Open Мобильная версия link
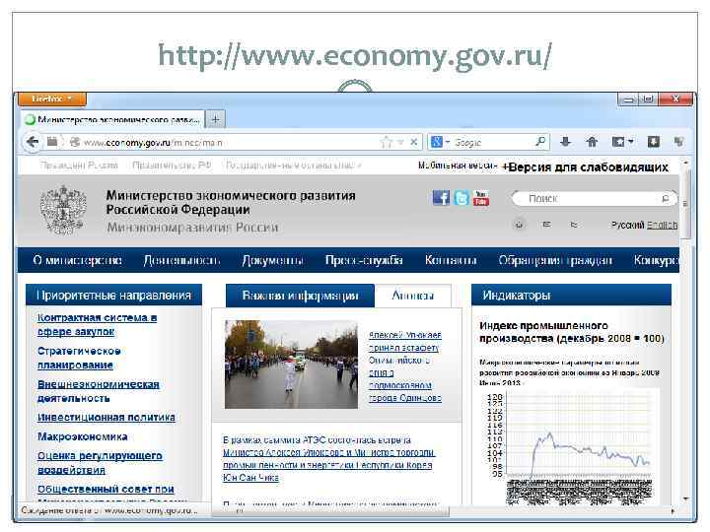The height and width of the screenshot is (532, 710). [x=458, y=166]
